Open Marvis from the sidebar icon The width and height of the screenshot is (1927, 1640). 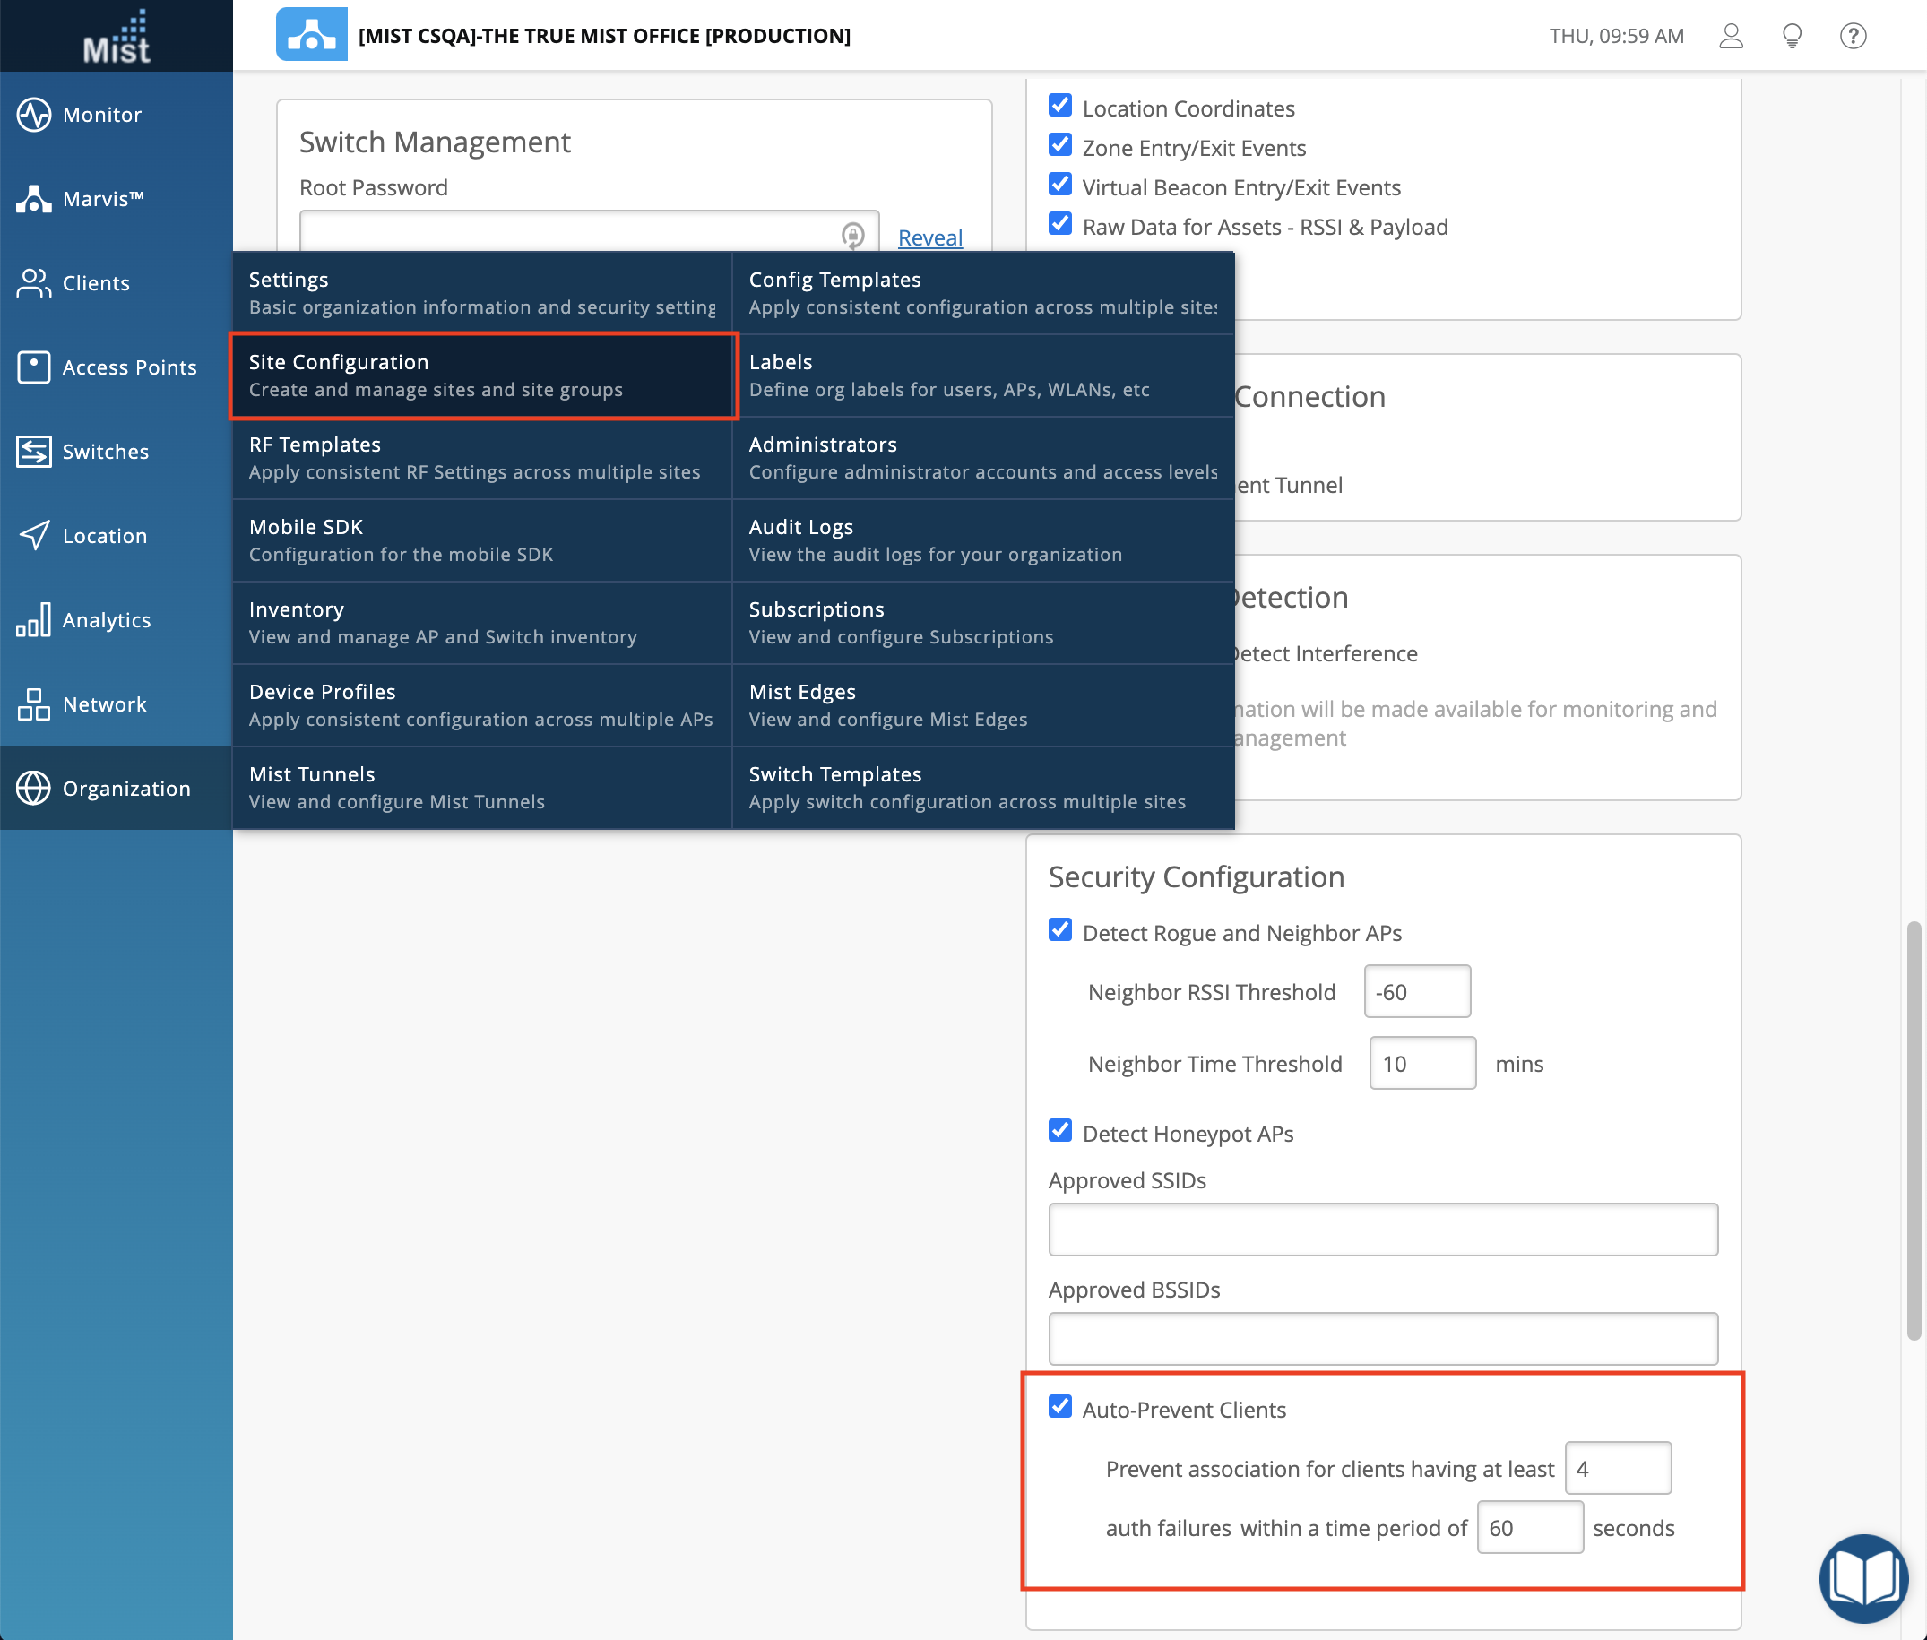pyautogui.click(x=33, y=199)
